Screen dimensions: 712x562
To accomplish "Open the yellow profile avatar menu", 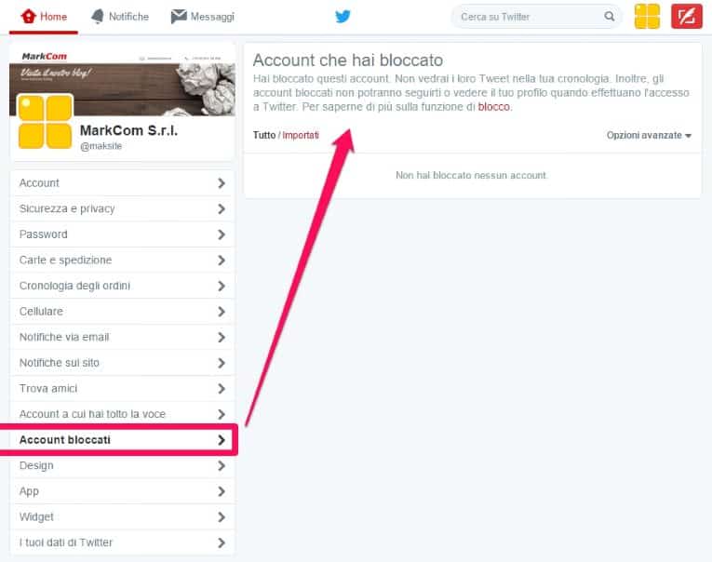I will [x=647, y=17].
